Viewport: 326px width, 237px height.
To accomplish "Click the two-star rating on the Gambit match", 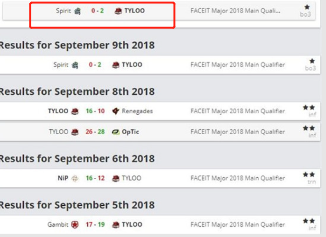I will [309, 221].
